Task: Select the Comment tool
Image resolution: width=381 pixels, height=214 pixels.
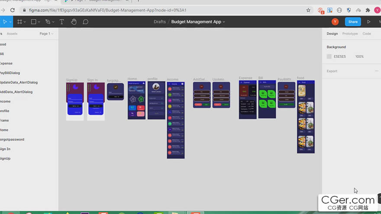Action: [x=85, y=22]
